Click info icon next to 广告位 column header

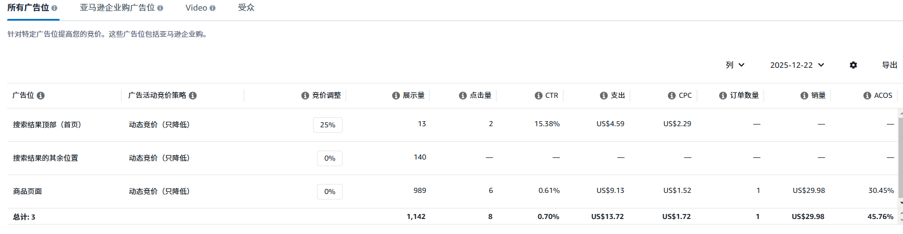(x=41, y=96)
